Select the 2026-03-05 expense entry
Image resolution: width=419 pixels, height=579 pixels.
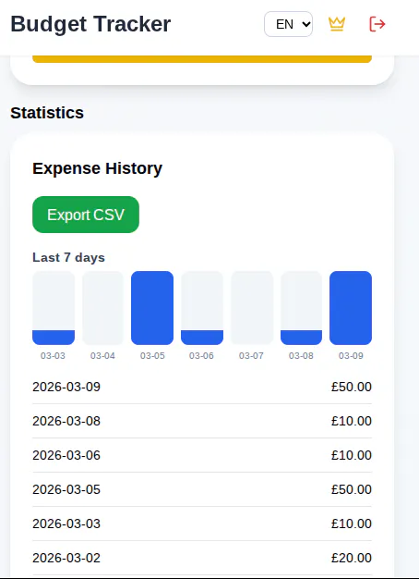coord(202,489)
